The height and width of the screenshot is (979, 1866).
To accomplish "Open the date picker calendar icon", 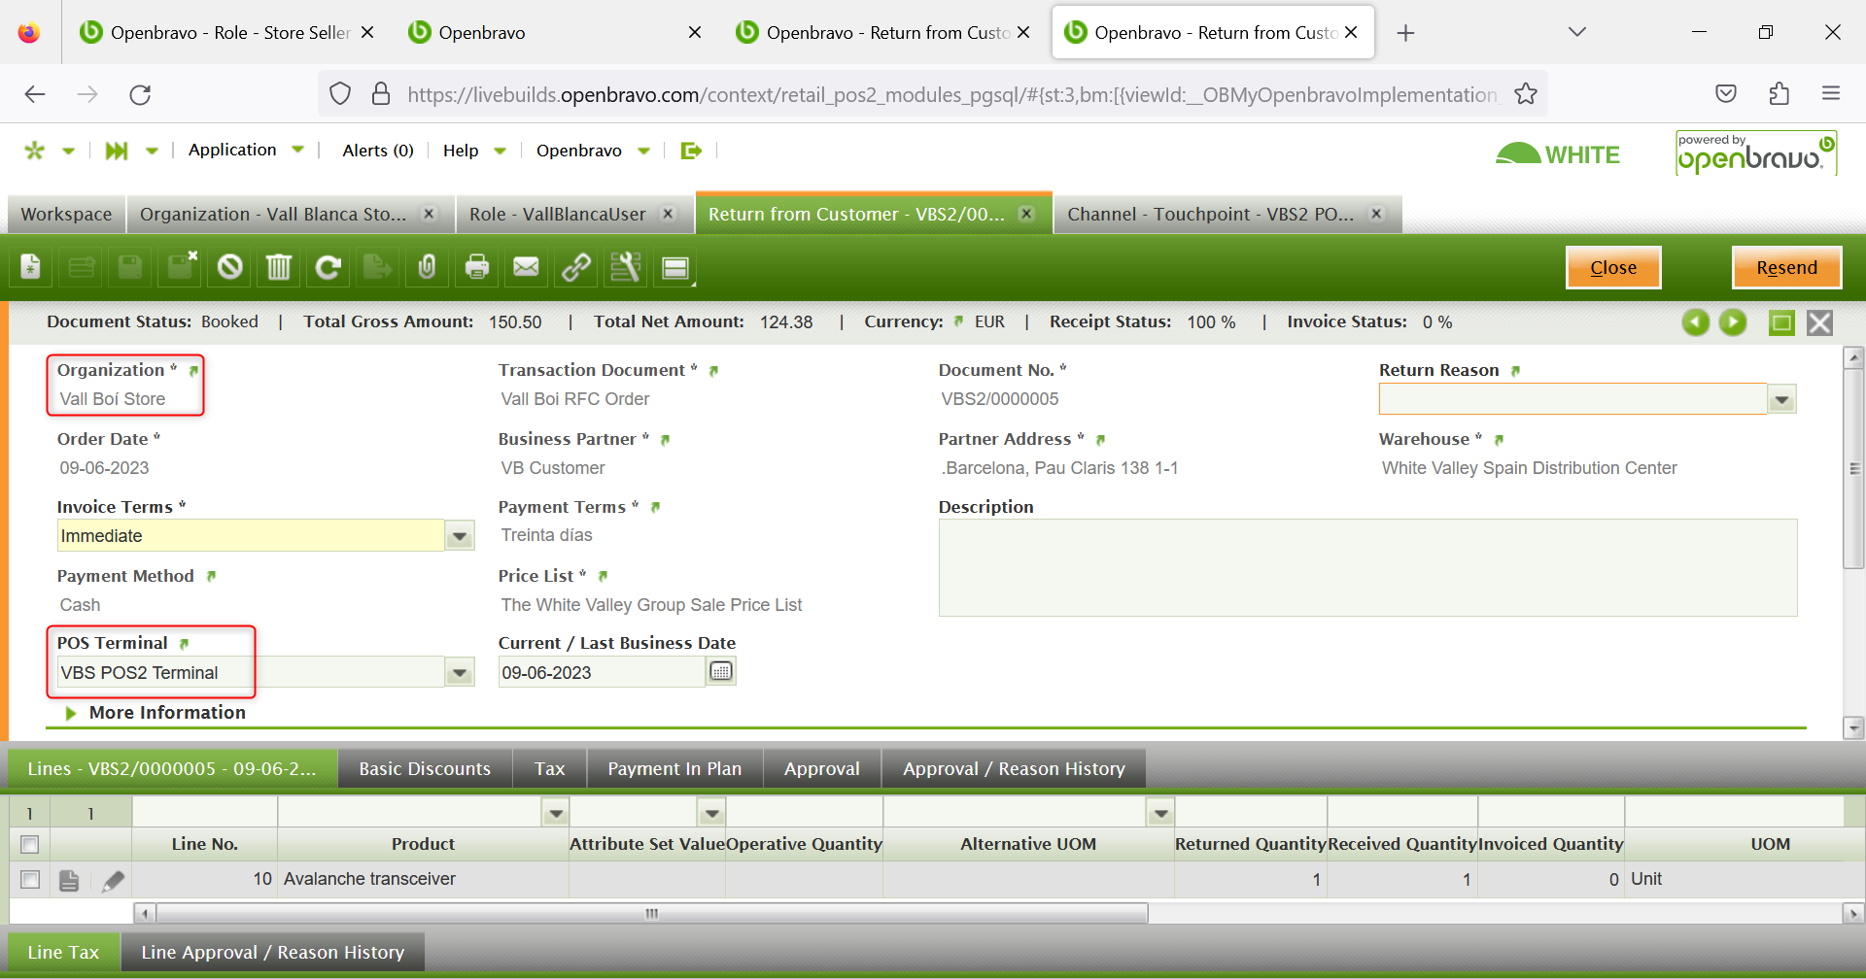I will tap(721, 671).
